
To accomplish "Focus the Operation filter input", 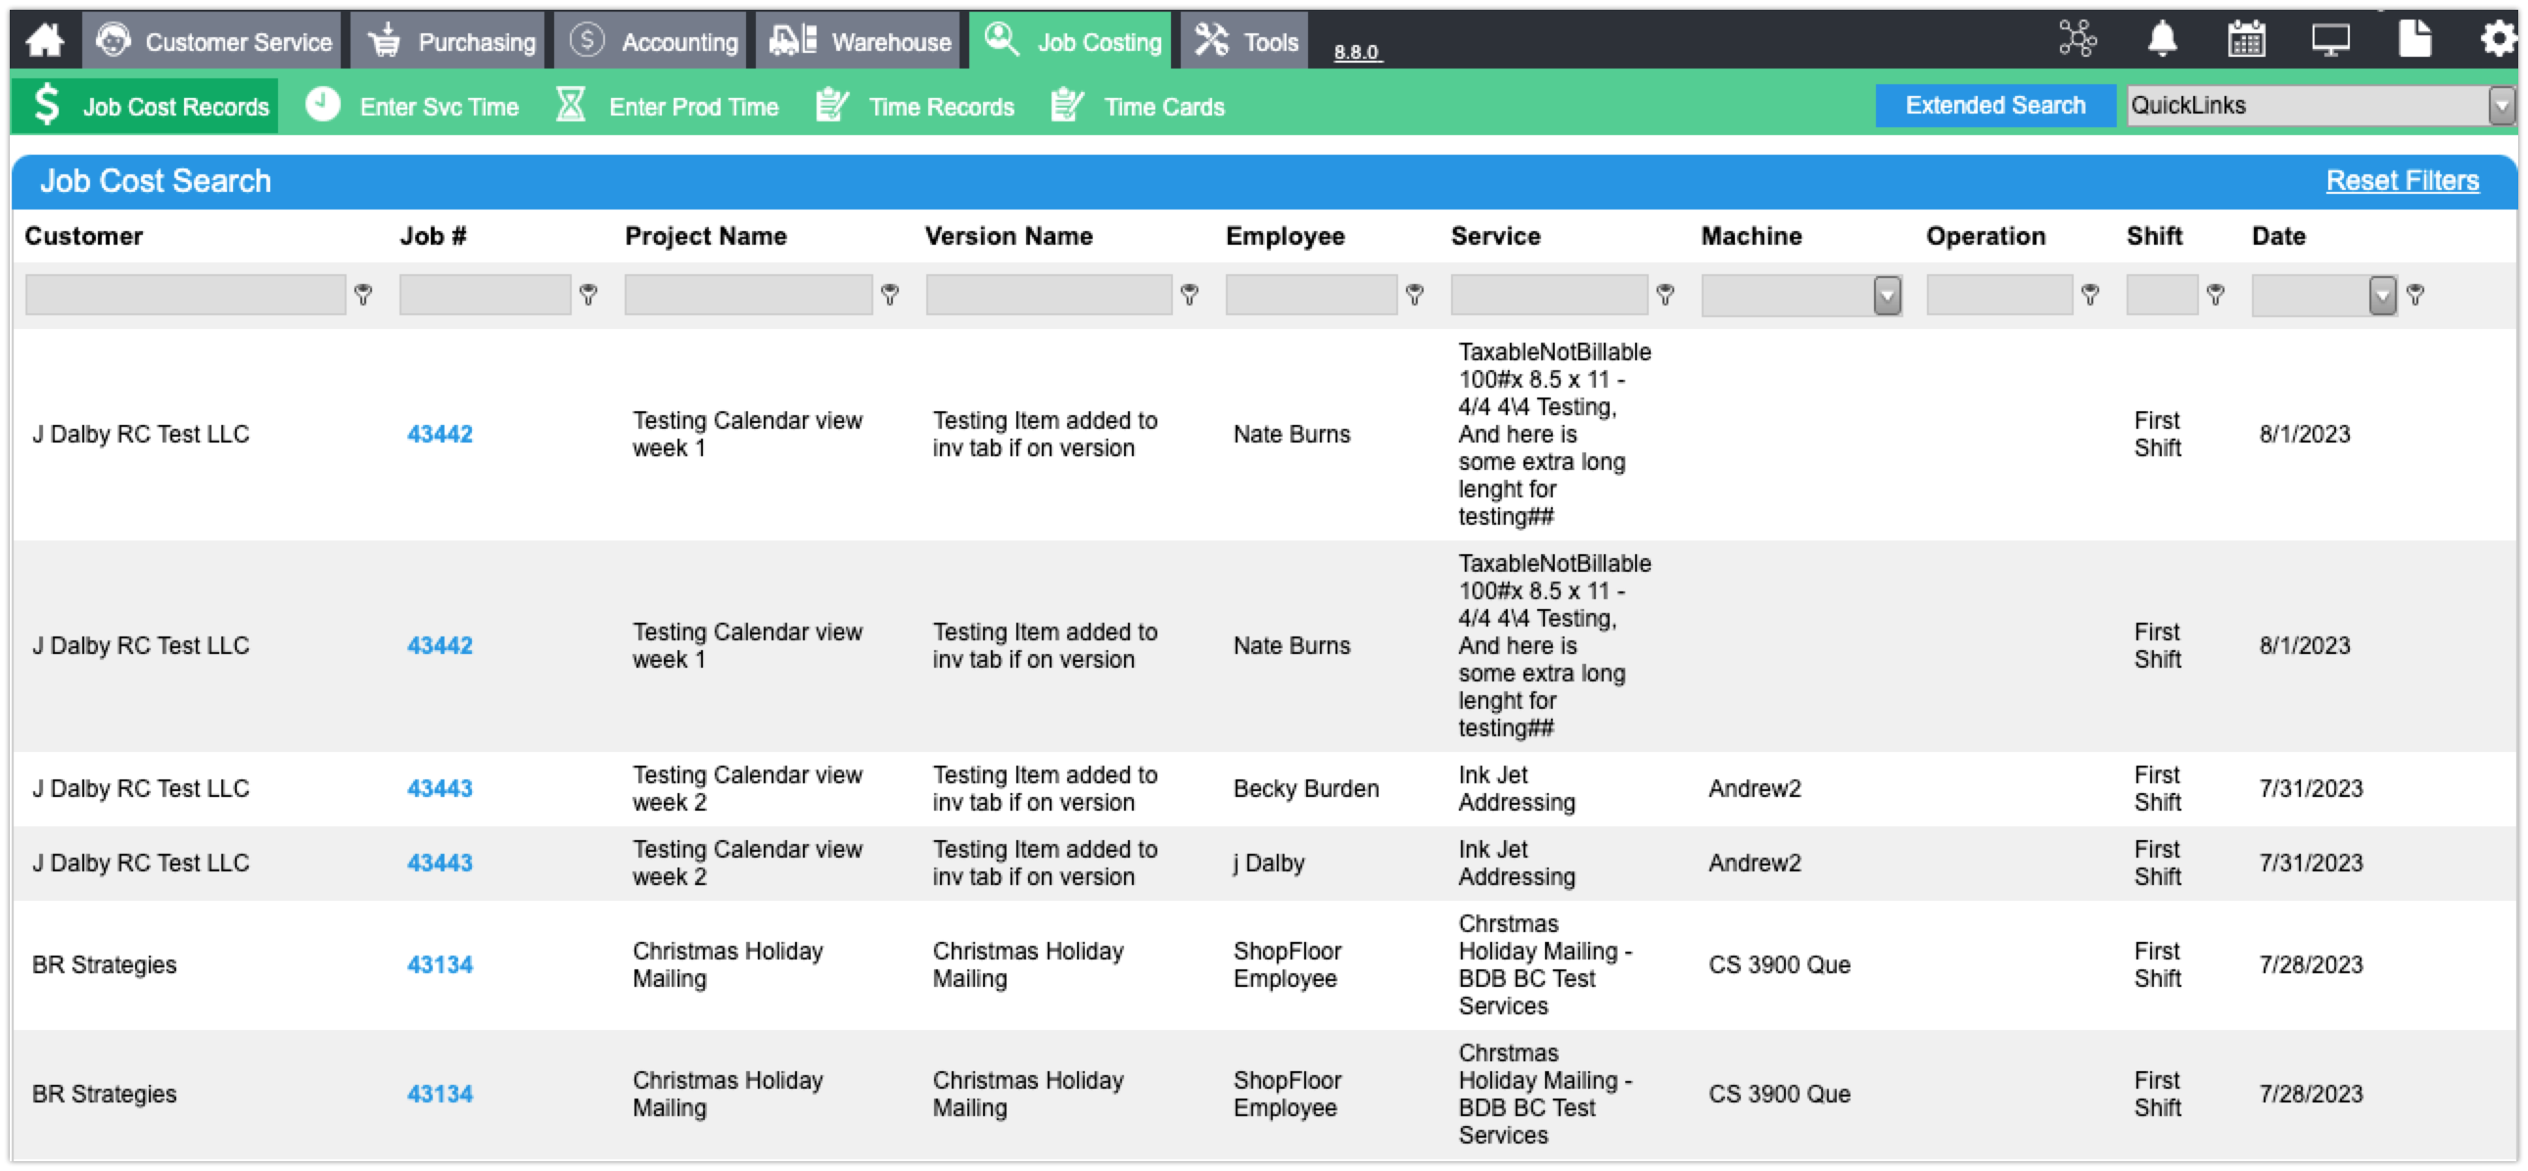I will coord(2000,295).
